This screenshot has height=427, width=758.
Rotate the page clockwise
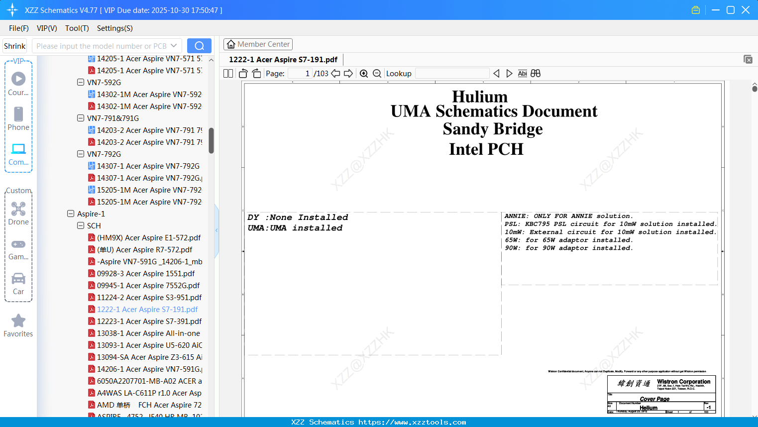[x=257, y=74]
